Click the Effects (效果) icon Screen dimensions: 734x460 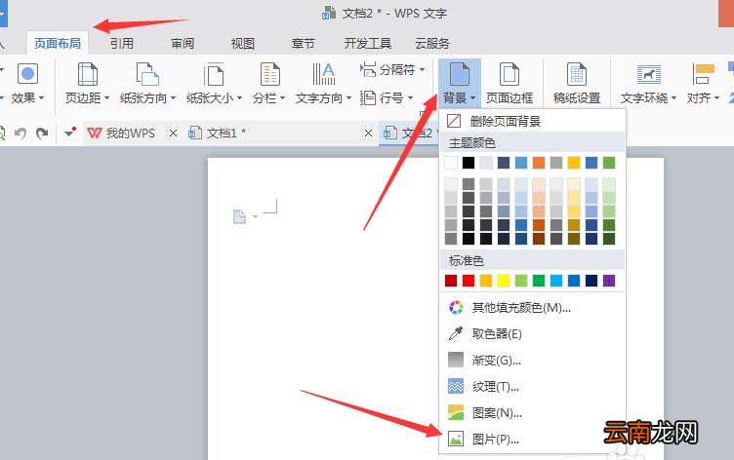point(27,73)
